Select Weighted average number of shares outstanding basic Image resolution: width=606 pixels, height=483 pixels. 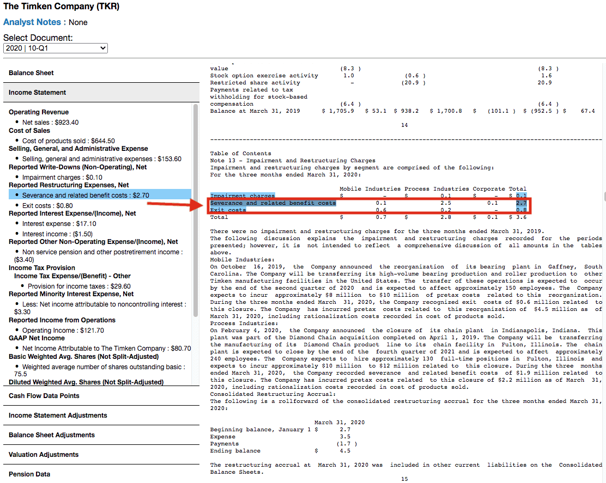click(x=100, y=370)
